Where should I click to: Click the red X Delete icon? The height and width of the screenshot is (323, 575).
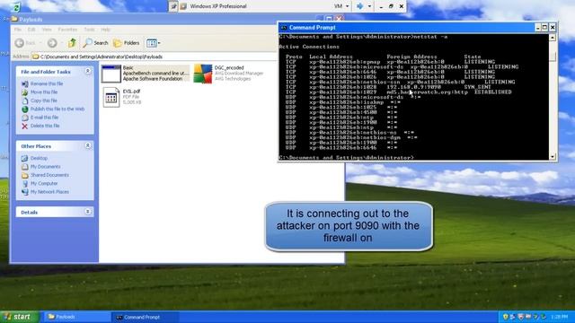24,126
